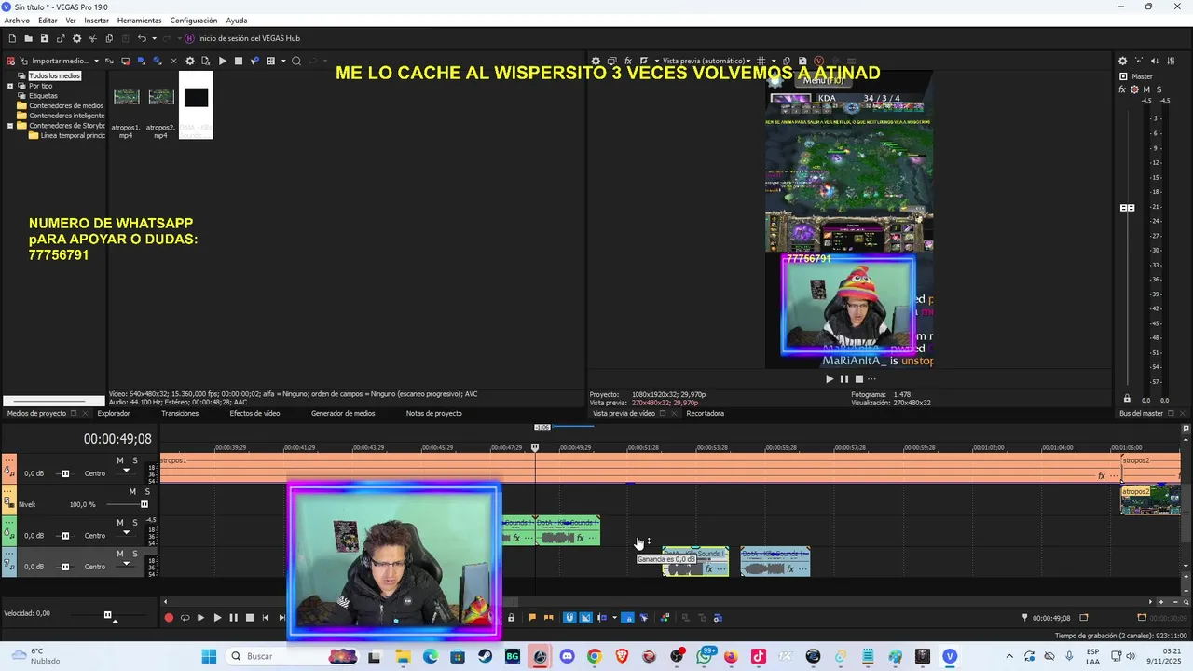1193x671 pixels.
Task: Go to start in transport bar
Action: coord(266,617)
